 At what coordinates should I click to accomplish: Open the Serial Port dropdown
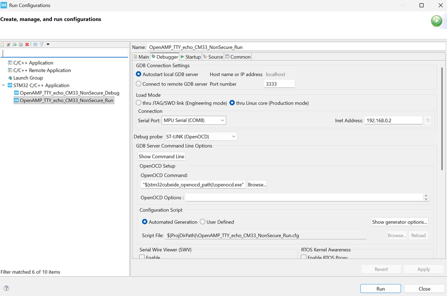coord(193,120)
